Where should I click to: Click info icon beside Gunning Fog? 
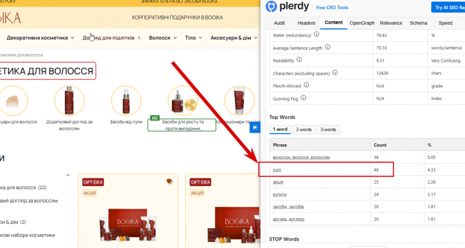[x=303, y=98]
